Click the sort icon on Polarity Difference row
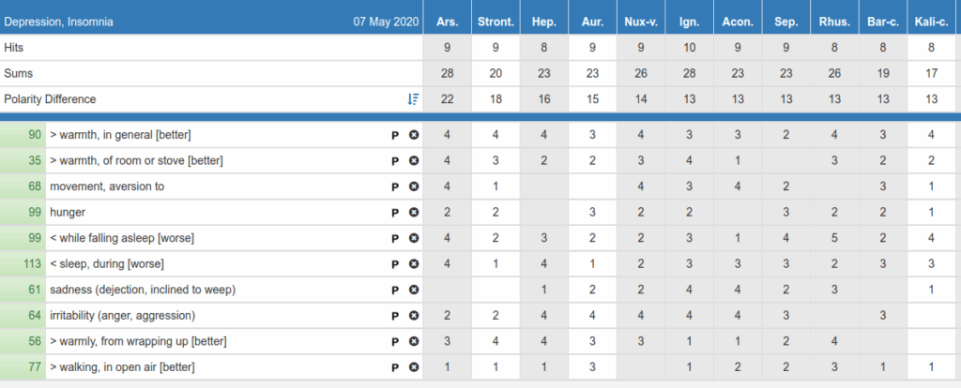Image resolution: width=961 pixels, height=388 pixels. click(413, 98)
